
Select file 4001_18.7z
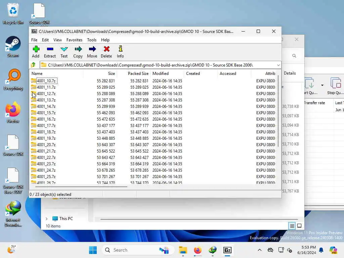(46, 132)
